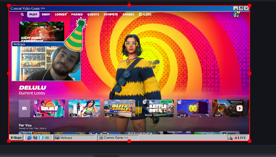Open the Daft Punk Experience thumbnail
The height and width of the screenshot is (157, 276).
click(41, 31)
